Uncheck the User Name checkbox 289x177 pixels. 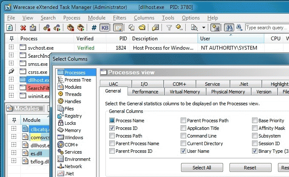point(183,151)
